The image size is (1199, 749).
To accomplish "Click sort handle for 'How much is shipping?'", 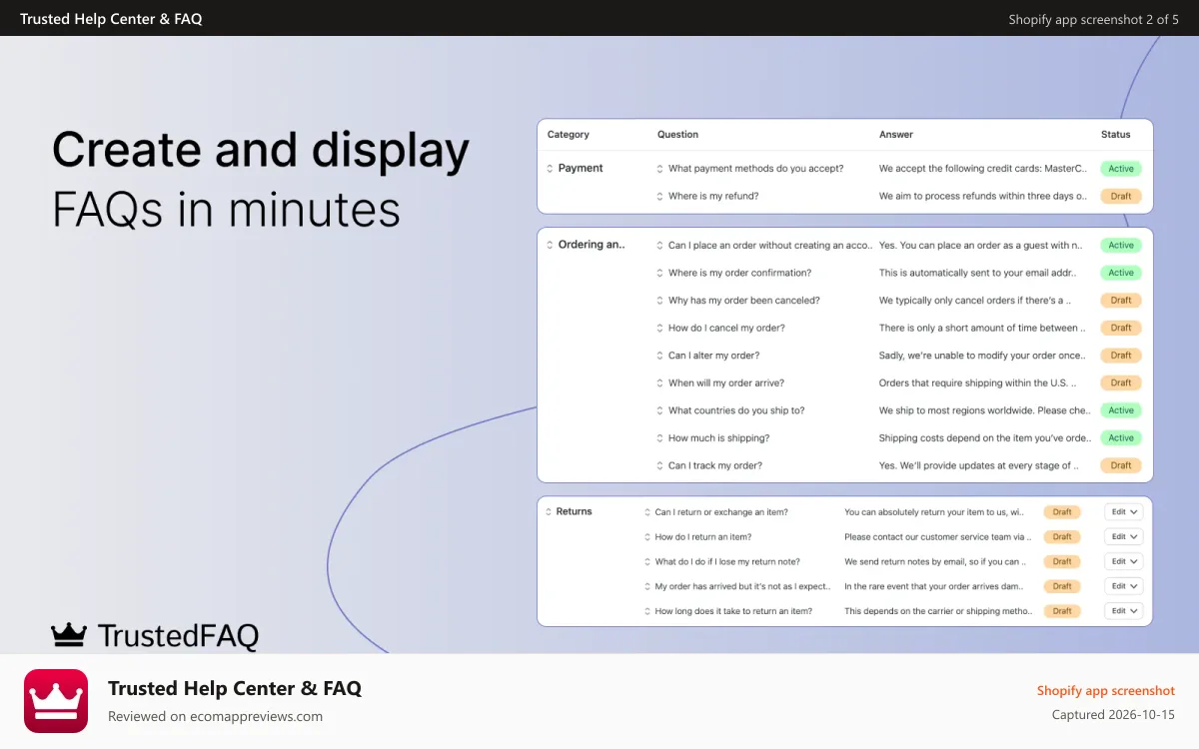I will pos(659,438).
